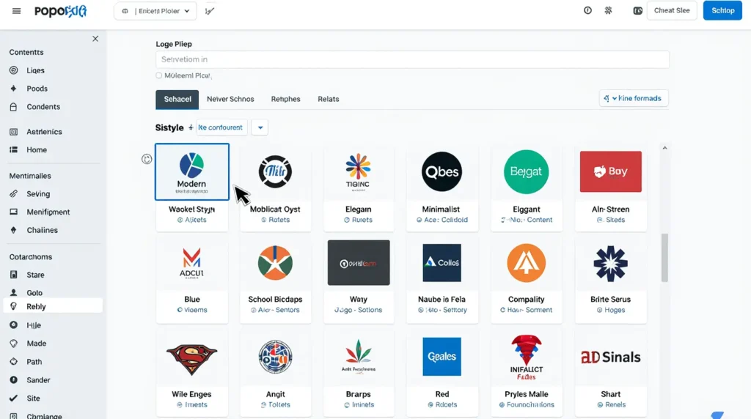The height and width of the screenshot is (419, 751).
Task: Click the Founochaiions link under Pryles Malle
Action: (527, 404)
